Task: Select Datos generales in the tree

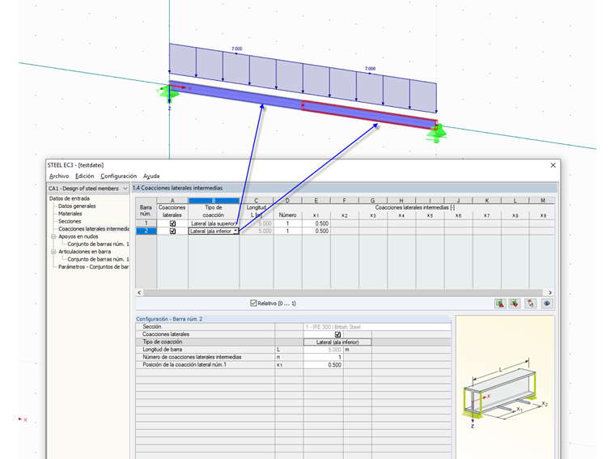Action: [x=77, y=206]
